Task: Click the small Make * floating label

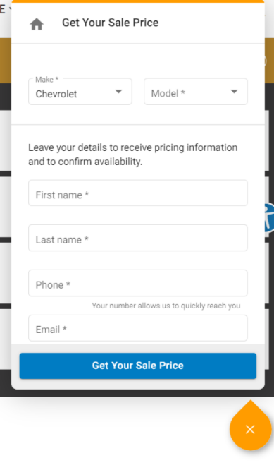Action: (x=47, y=80)
